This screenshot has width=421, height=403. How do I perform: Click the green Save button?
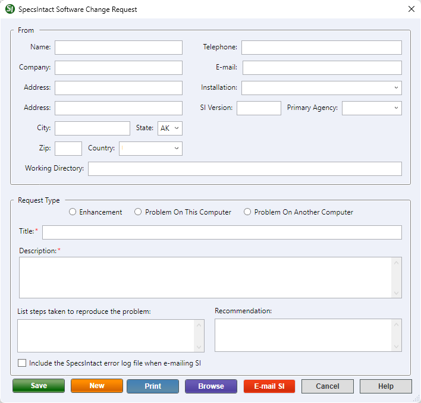[39, 386]
